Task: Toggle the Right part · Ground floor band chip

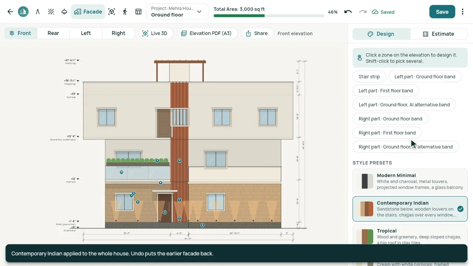Action: click(390, 119)
